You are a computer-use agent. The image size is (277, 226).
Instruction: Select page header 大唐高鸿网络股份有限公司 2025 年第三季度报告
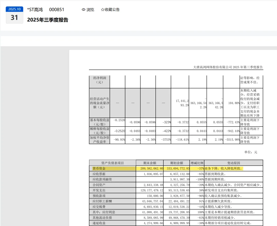[228, 67]
